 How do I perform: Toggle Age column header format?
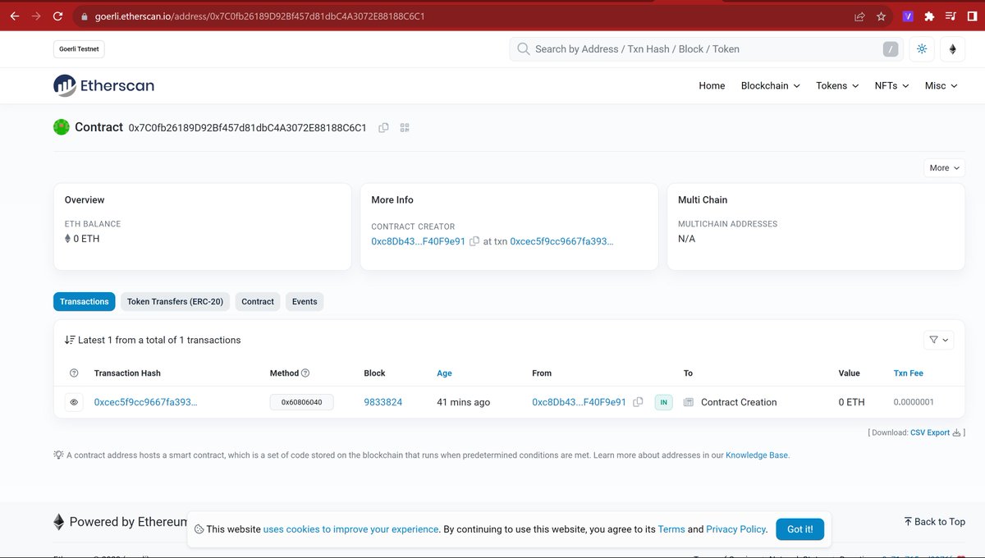pos(444,373)
